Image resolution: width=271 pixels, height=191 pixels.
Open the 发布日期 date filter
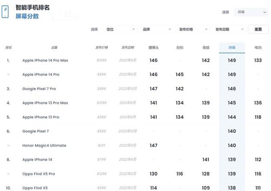coord(229,29)
